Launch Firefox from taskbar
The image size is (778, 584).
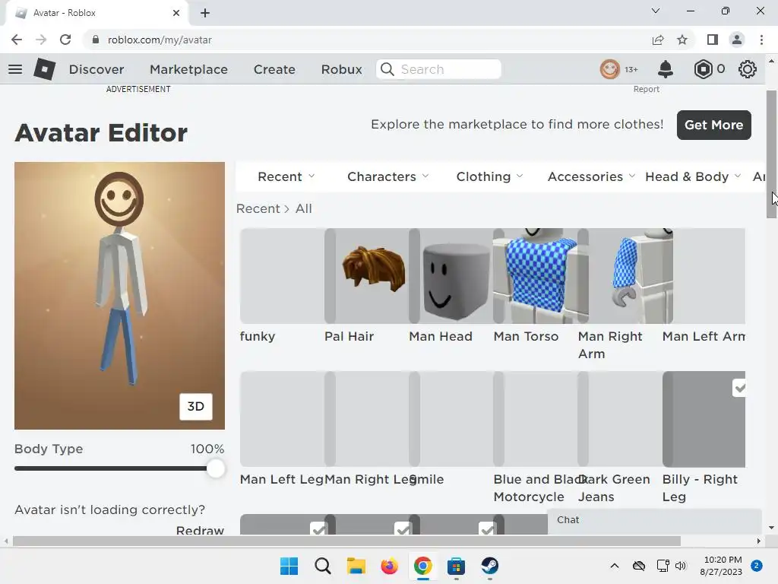click(x=390, y=566)
